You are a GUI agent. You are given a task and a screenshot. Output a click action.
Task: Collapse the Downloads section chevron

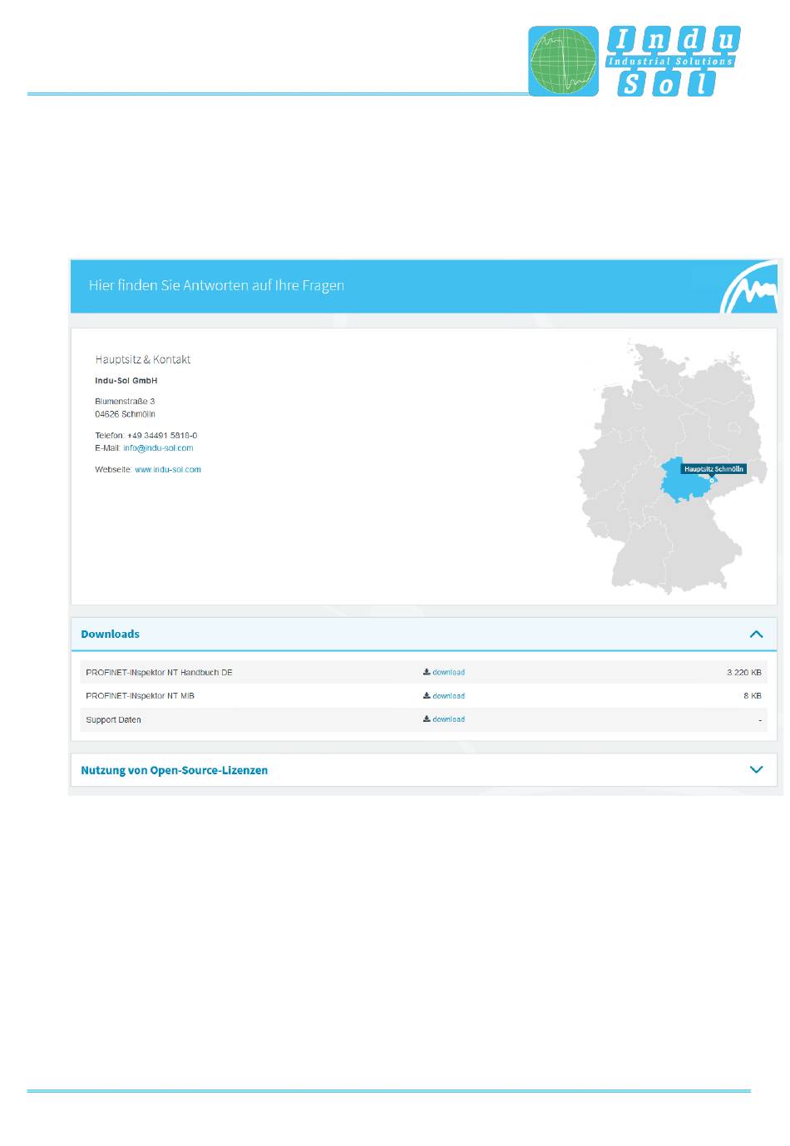756,634
